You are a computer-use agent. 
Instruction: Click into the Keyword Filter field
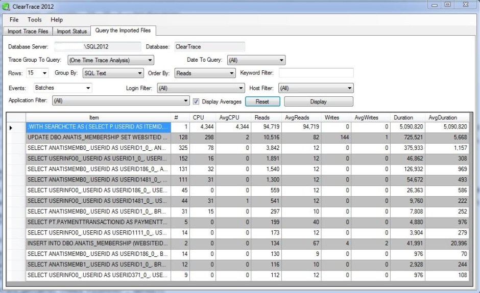coord(316,73)
